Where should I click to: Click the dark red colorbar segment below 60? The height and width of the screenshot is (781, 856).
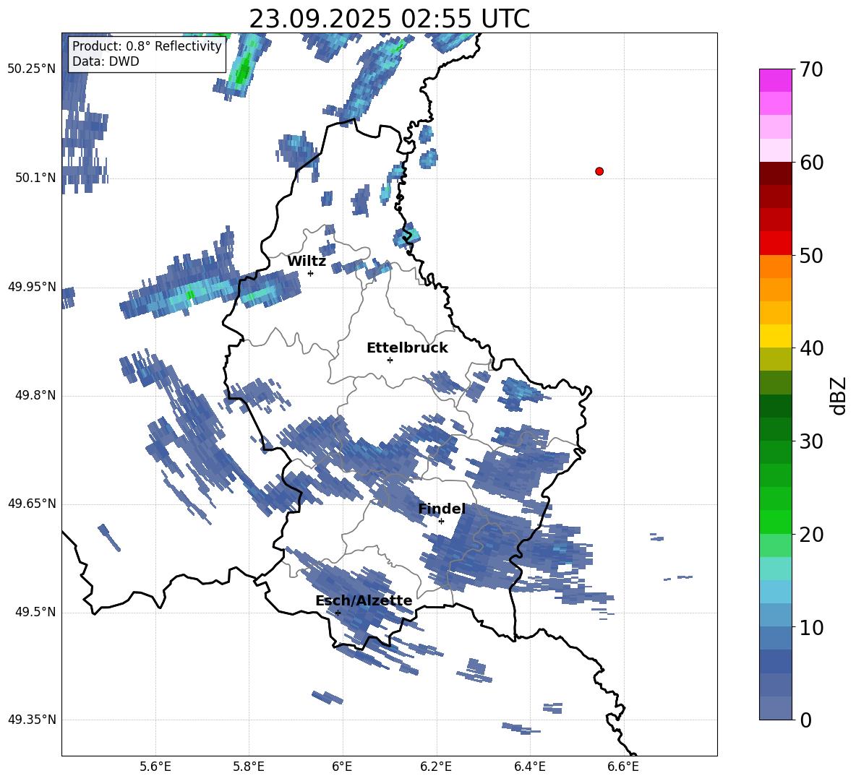point(775,173)
